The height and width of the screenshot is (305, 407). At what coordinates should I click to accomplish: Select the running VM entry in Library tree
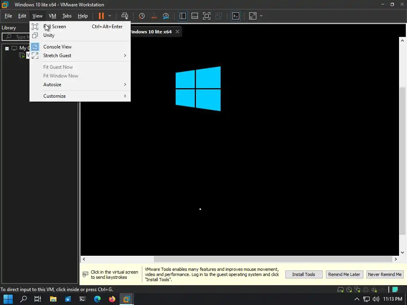[x=25, y=55]
